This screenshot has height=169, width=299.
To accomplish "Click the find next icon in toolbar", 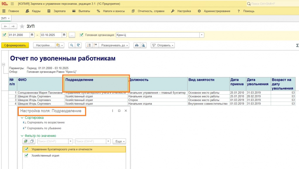I will [78, 45].
